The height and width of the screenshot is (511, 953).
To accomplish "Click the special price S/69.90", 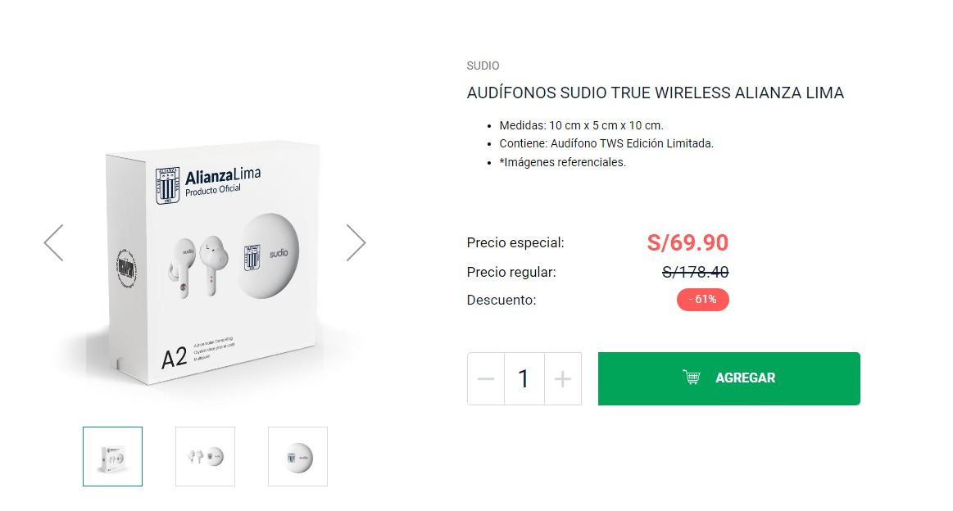I will pyautogui.click(x=688, y=242).
